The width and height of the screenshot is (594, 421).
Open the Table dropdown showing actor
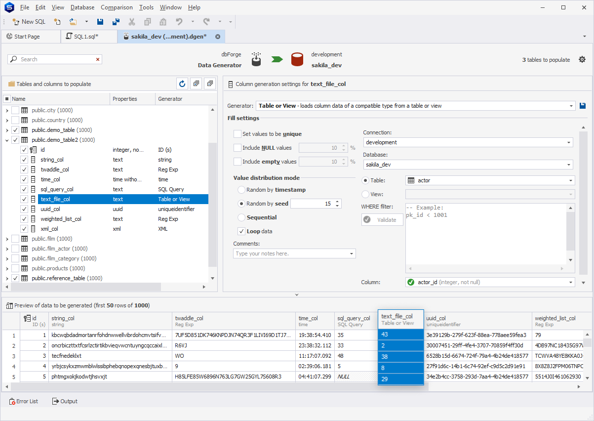click(x=571, y=181)
